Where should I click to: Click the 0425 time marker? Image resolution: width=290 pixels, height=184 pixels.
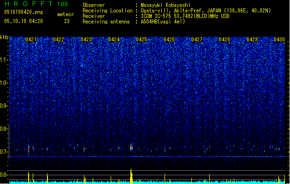(x=142, y=40)
